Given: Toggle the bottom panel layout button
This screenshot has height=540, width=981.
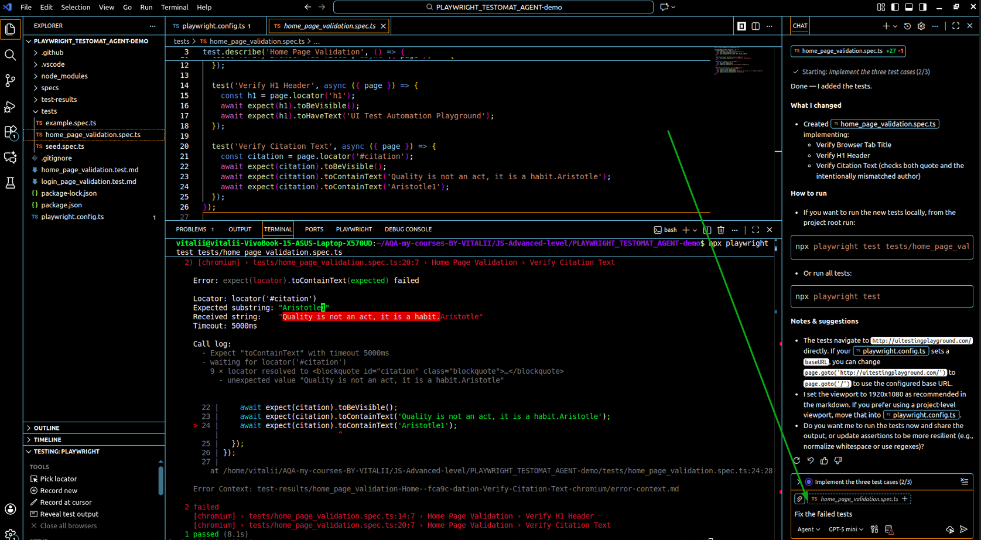Looking at the screenshot, I should 909,7.
